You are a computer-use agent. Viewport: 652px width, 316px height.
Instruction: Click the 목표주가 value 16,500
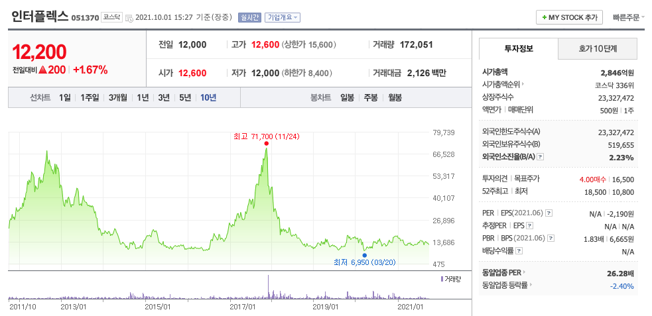tap(622, 180)
